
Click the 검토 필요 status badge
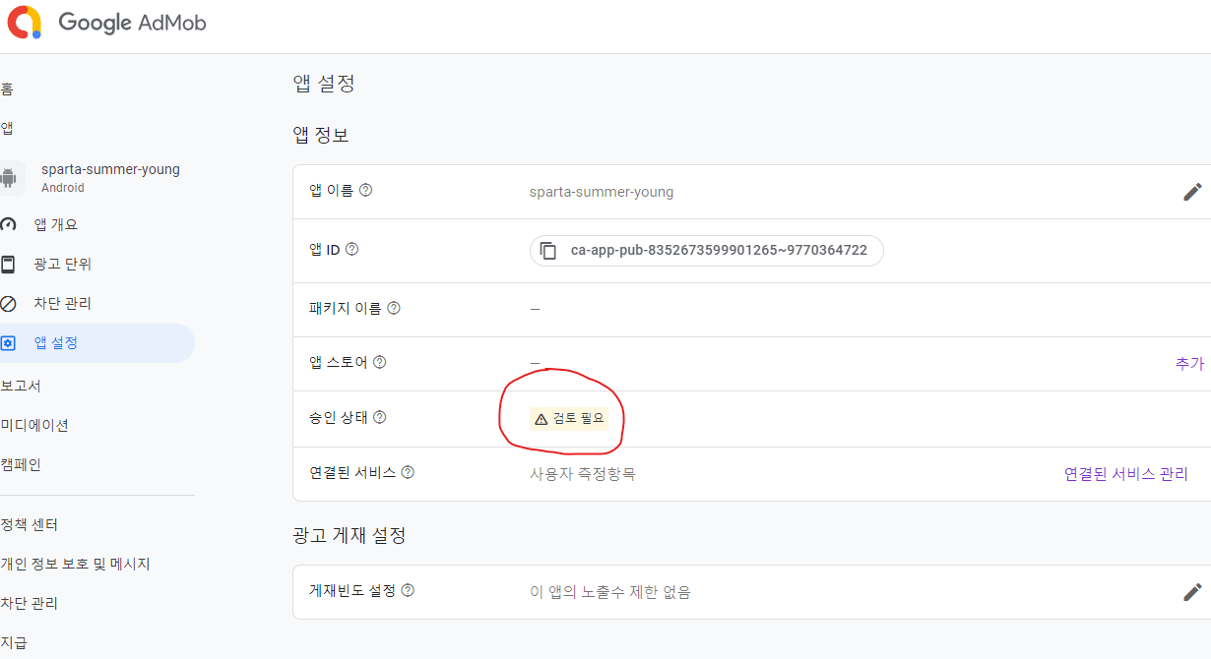[569, 419]
